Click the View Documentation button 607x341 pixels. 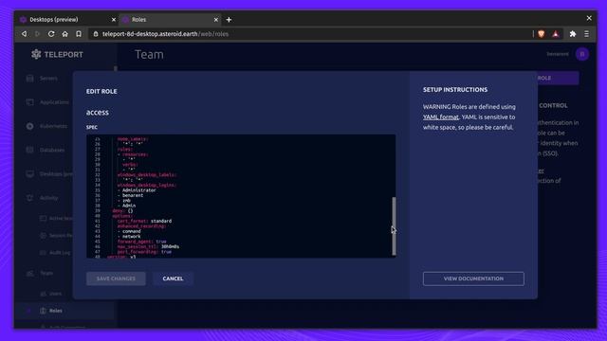(473, 278)
